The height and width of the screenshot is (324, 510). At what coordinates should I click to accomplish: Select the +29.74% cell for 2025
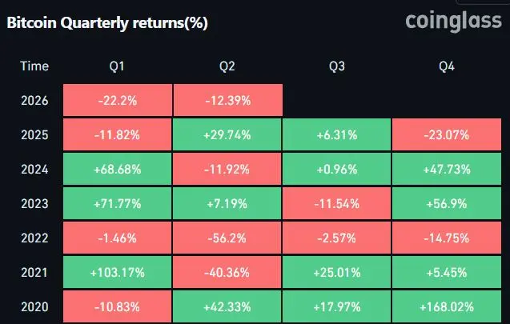click(x=227, y=134)
